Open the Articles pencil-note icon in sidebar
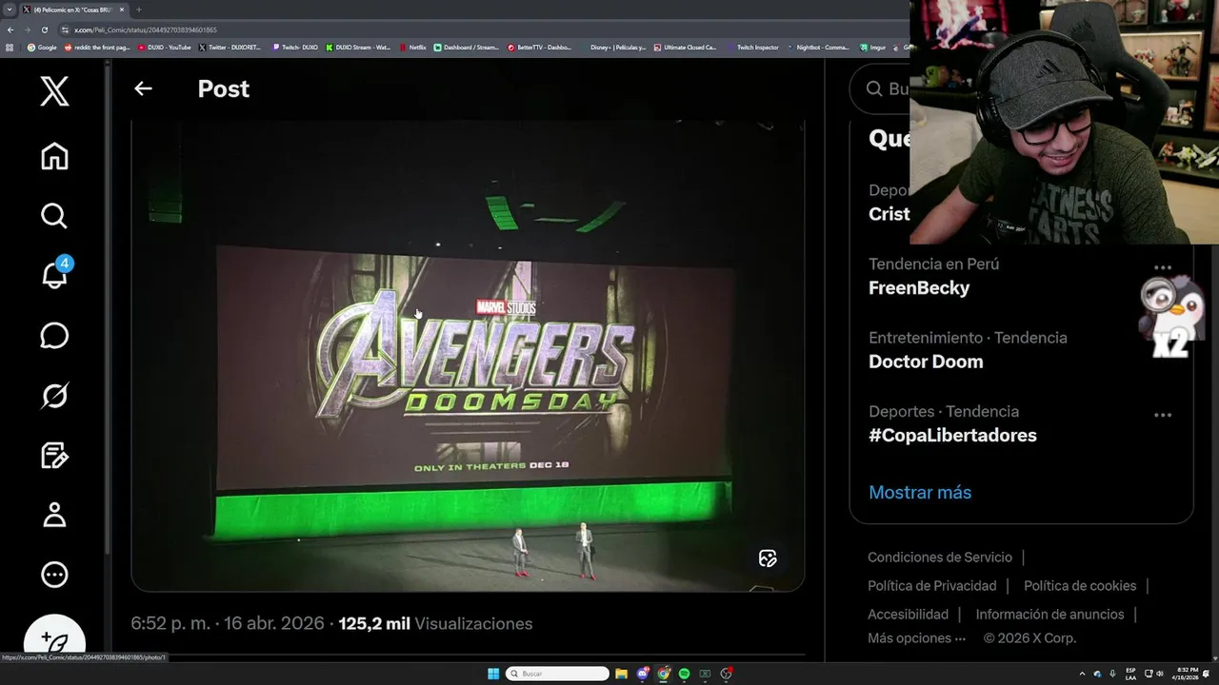 point(54,456)
